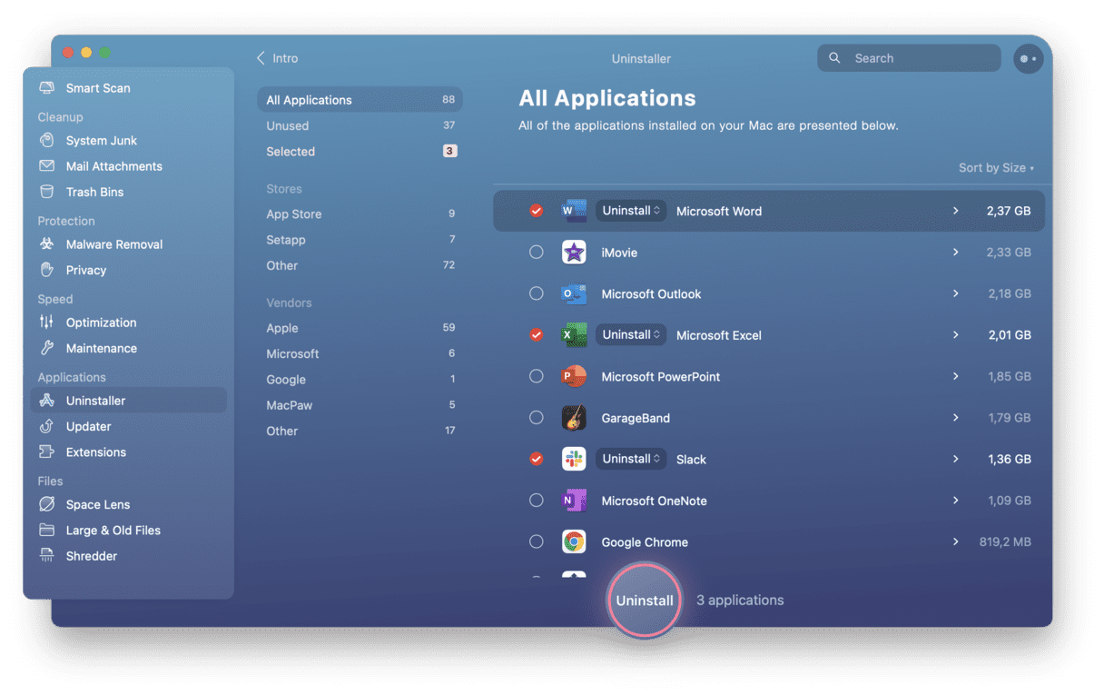The height and width of the screenshot is (695, 1104).
Task: Click the Google Chrome app icon
Action: 574,541
